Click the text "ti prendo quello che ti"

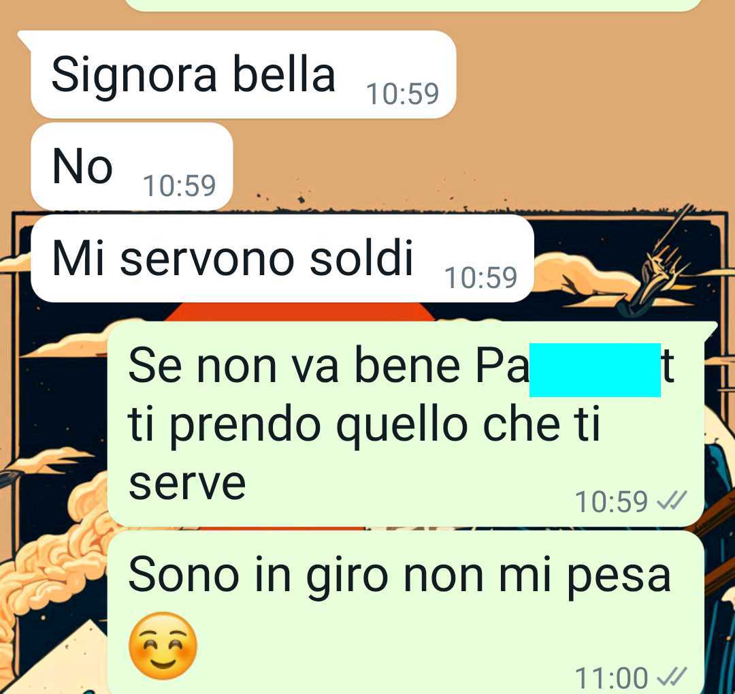tap(363, 426)
